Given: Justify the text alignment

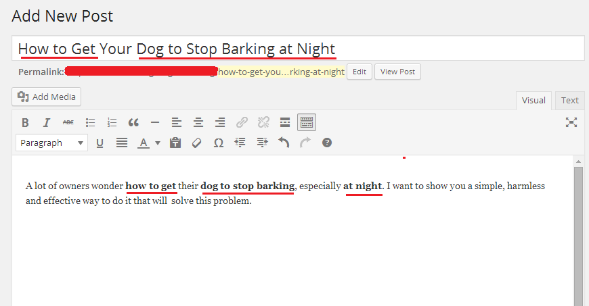Looking at the screenshot, I should (122, 143).
